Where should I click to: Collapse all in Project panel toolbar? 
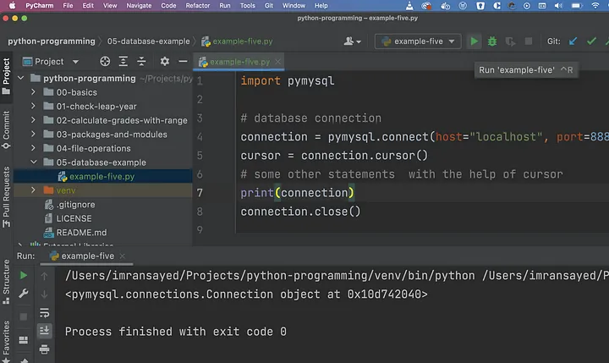(x=141, y=62)
